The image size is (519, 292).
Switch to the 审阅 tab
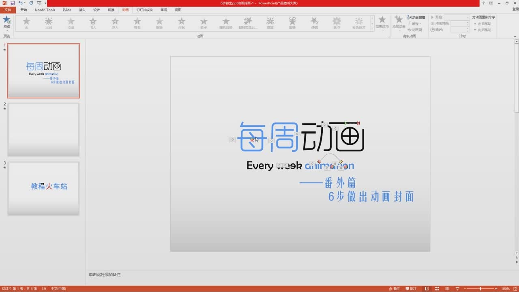click(163, 10)
